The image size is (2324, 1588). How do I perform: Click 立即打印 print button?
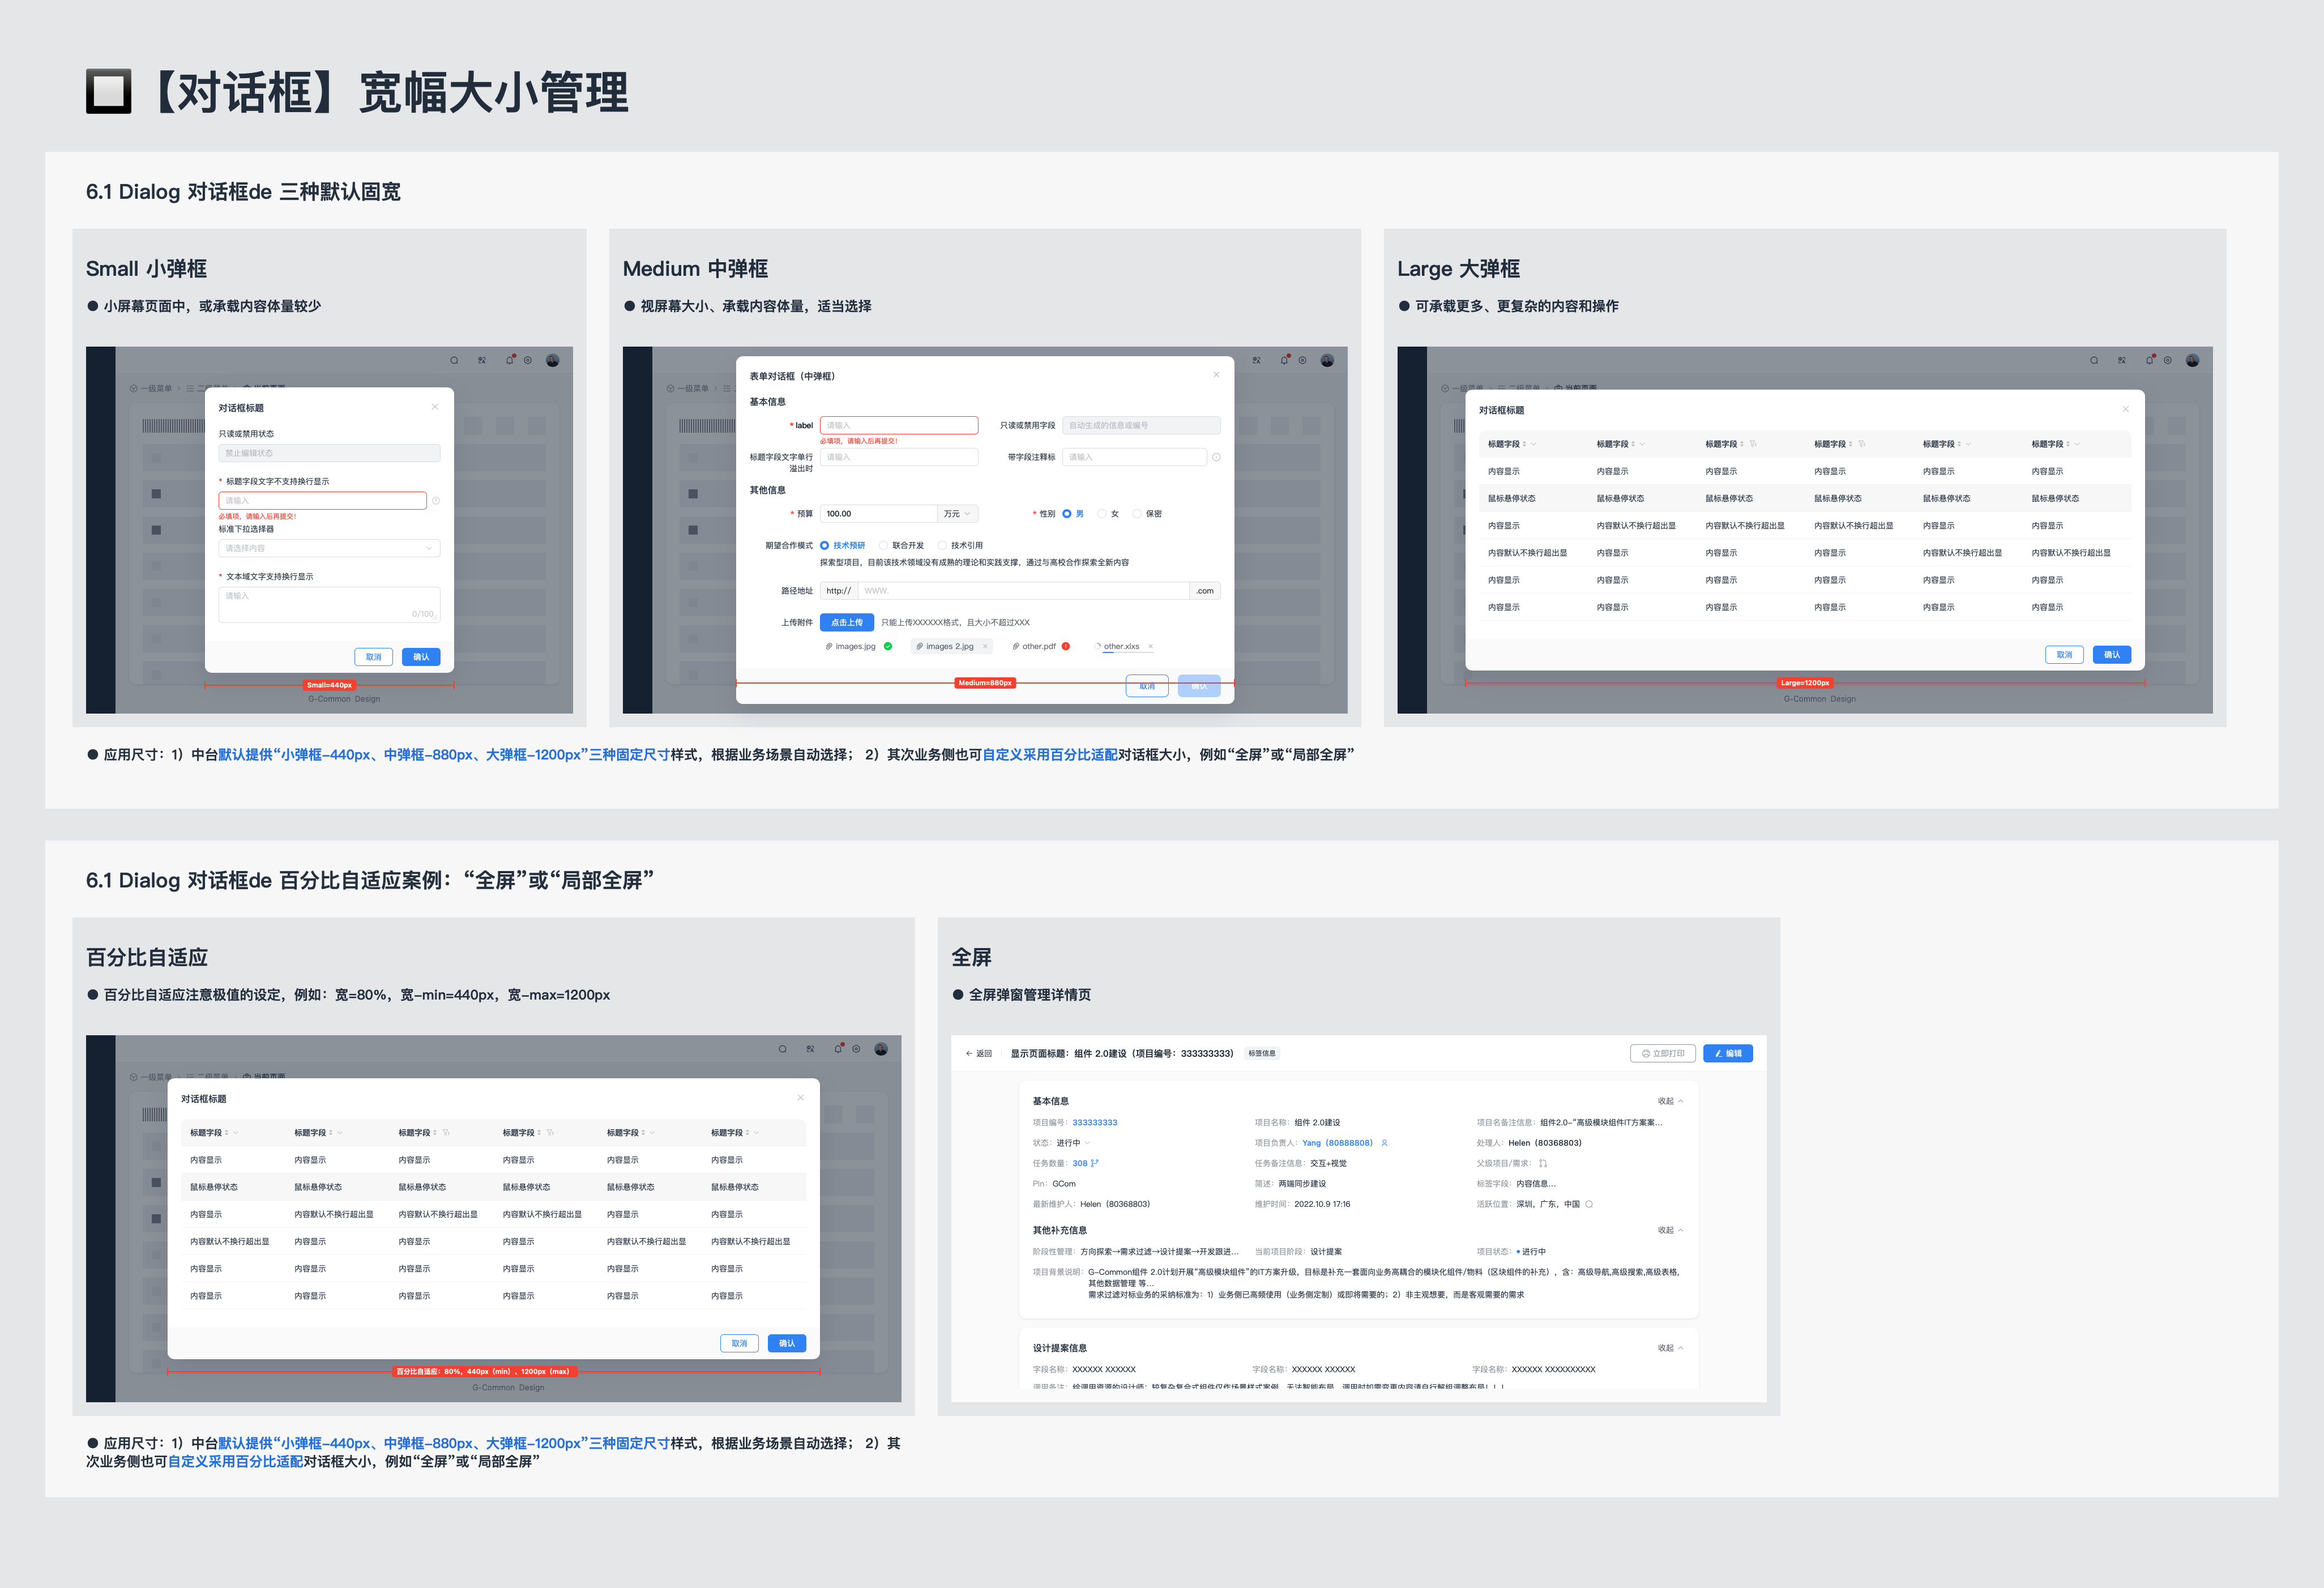(1662, 1053)
